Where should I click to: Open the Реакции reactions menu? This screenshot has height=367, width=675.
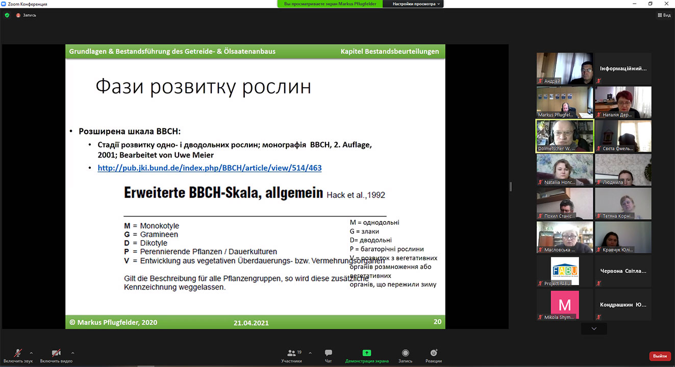pos(434,356)
